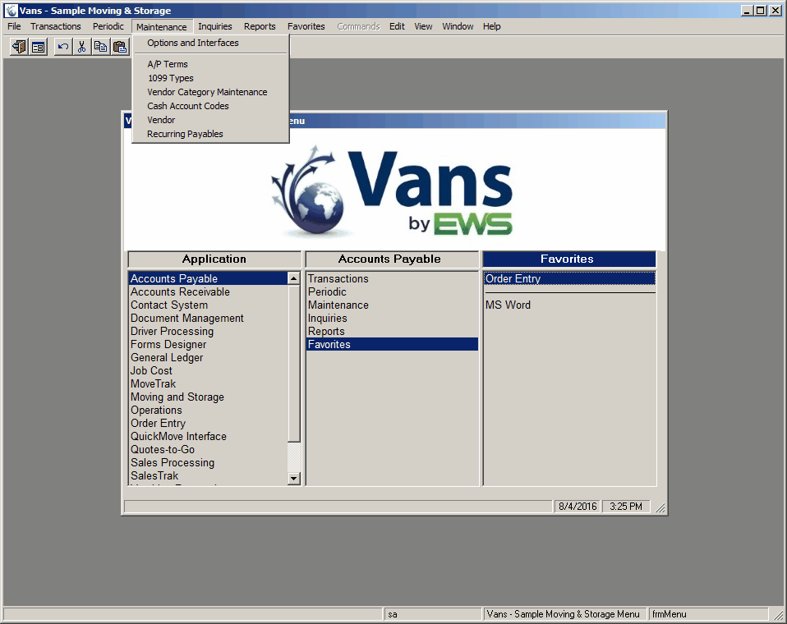Open the Favorites menu in menu bar
787x624 pixels.
coord(306,26)
